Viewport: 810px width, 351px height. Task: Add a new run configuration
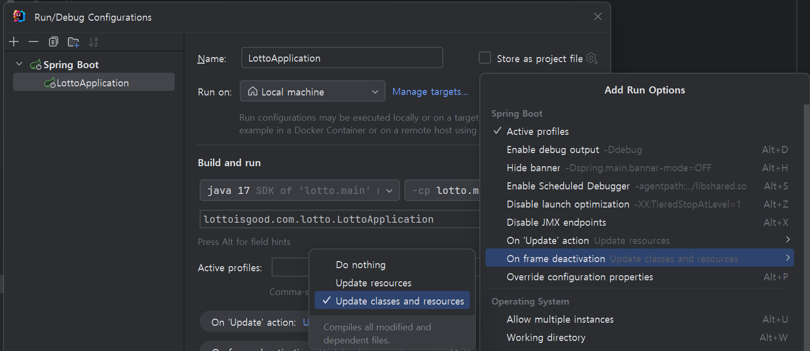click(14, 42)
